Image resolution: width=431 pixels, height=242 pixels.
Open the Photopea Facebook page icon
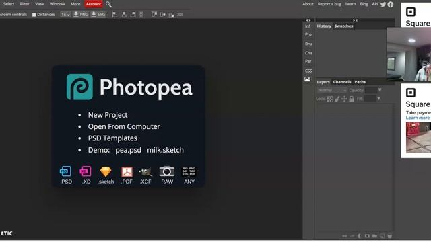pos(391,5)
